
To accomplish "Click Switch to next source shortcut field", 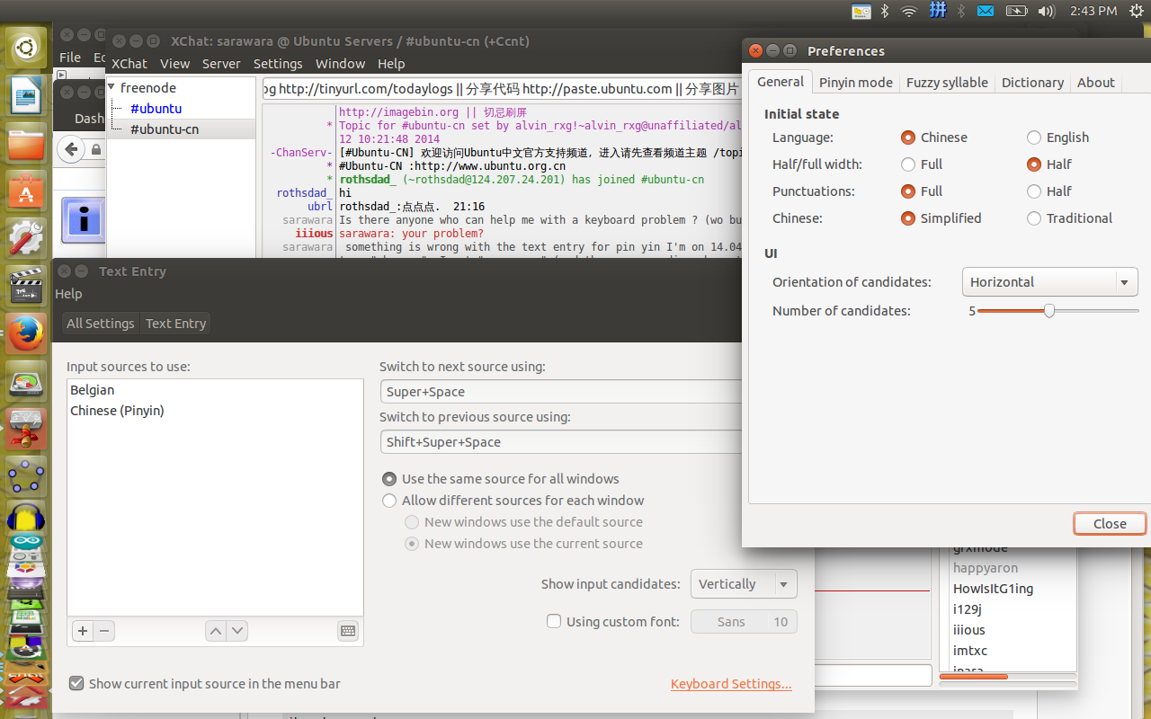I will 561,392.
